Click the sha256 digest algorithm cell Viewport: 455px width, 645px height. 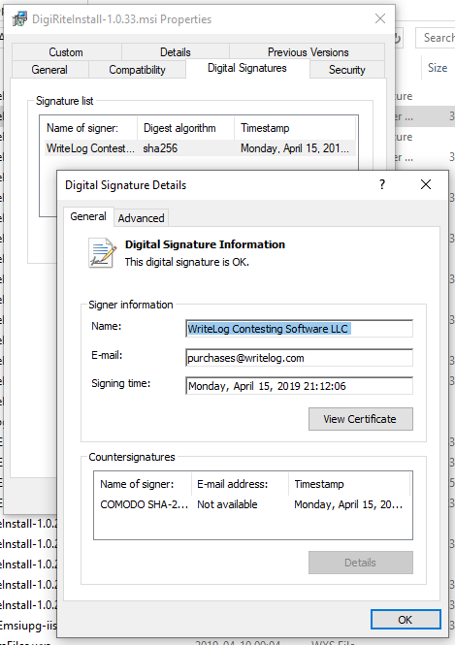pyautogui.click(x=160, y=148)
